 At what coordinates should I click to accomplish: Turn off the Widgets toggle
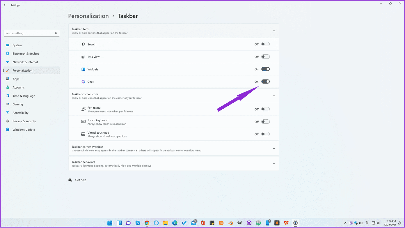(x=265, y=69)
